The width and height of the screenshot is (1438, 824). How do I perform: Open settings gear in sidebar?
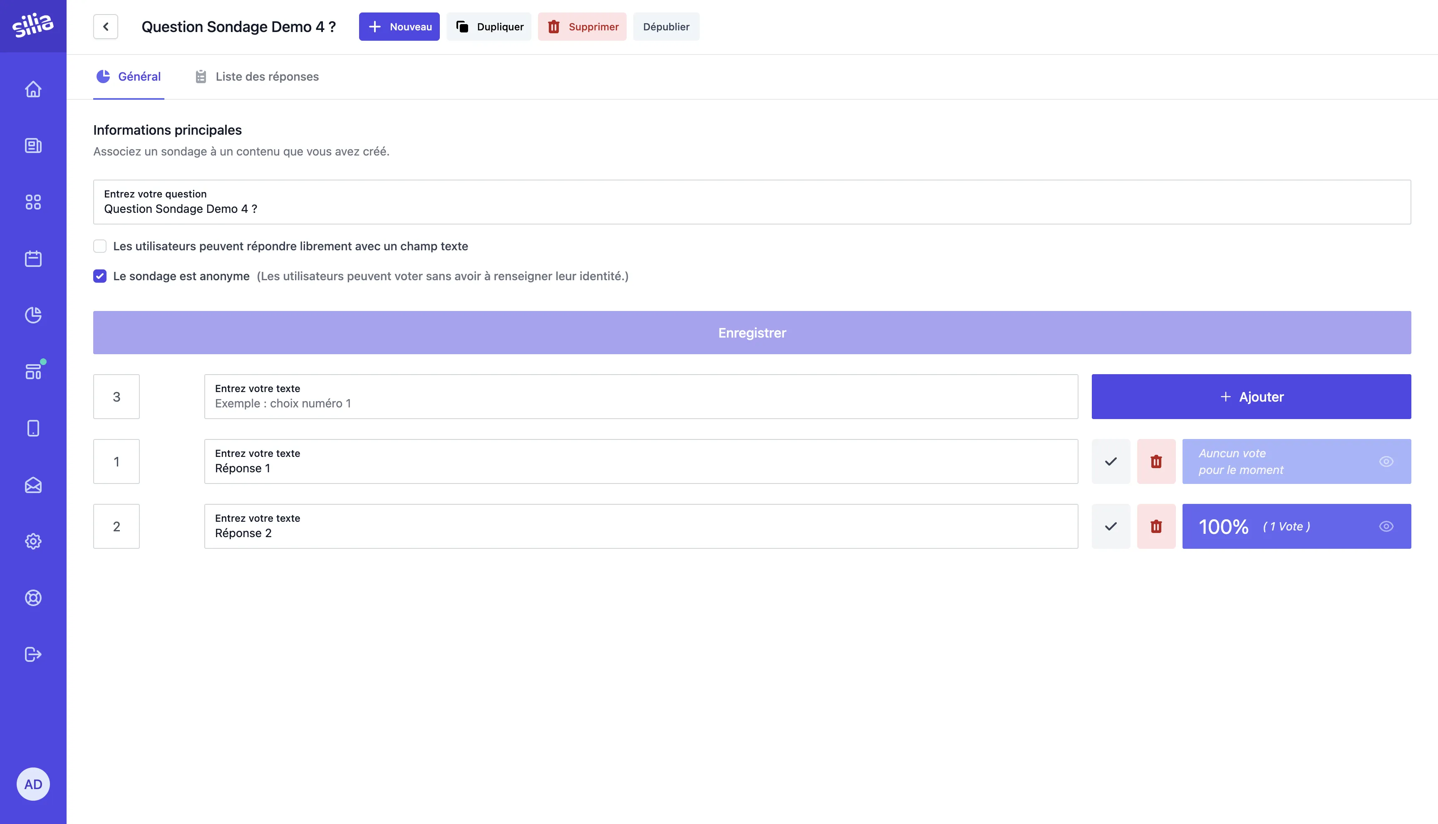(x=33, y=542)
